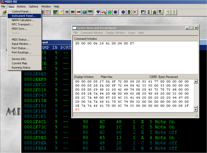Select the highlighted Instrument Panel... entry
The image size is (207, 153).
tap(25, 16)
